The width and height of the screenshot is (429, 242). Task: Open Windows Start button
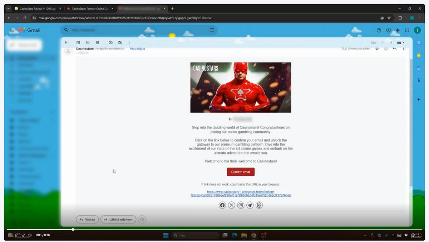166,235
